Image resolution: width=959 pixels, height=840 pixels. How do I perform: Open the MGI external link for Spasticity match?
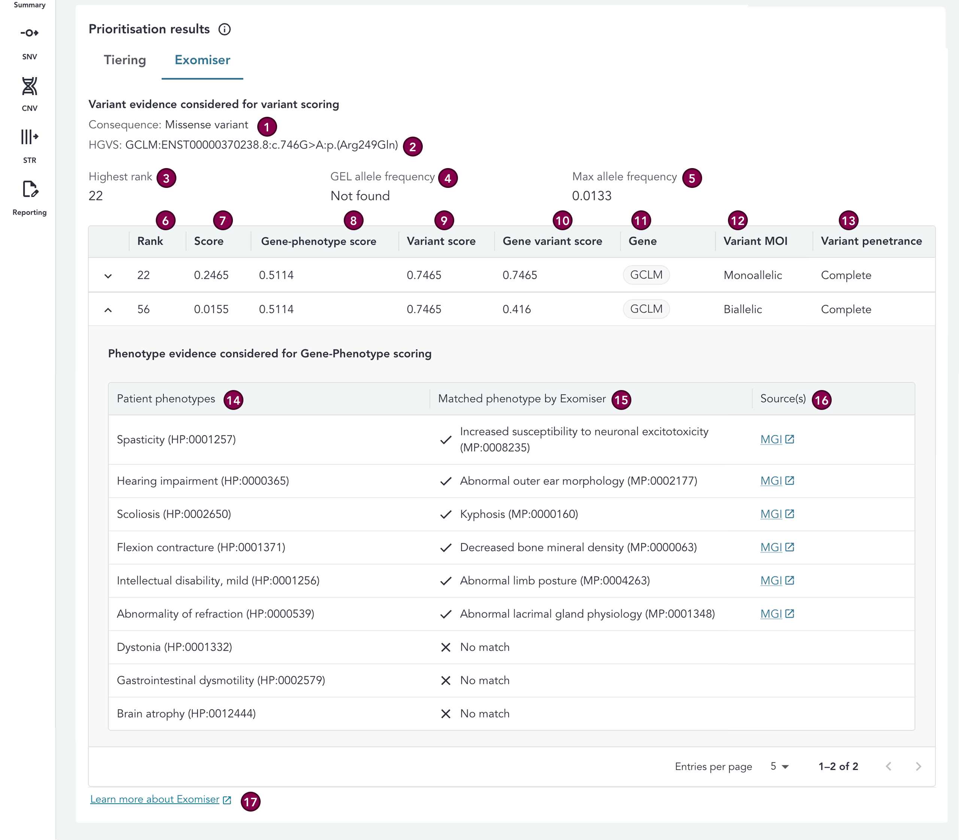point(772,439)
